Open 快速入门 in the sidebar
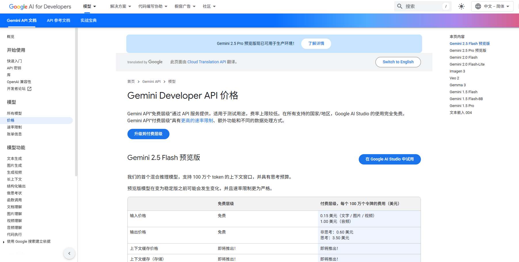The width and height of the screenshot is (519, 262). click(14, 61)
